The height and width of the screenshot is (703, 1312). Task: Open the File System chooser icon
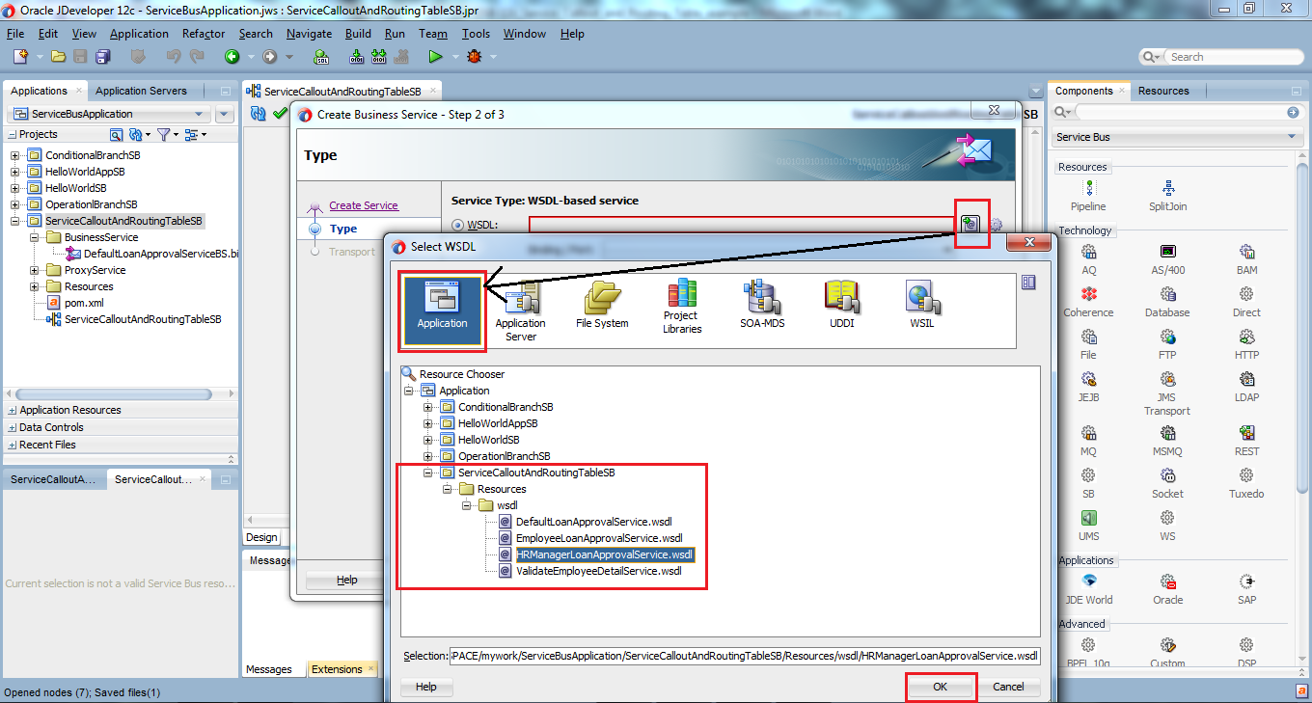[601, 304]
